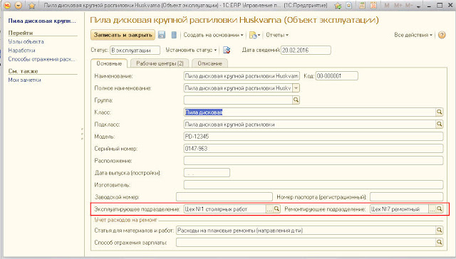Viewport: 456px width, 259px height.
Task: Click Класс field with Пила дисковая
Action: pos(310,112)
